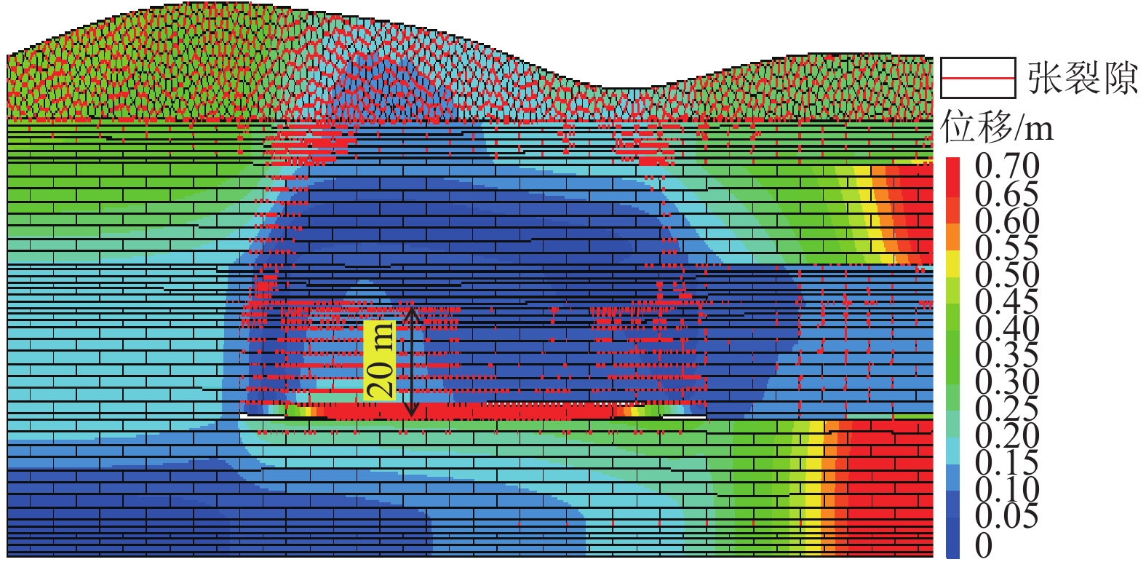The image size is (1146, 570).
Task: Click the yellow 20 m dimension label
Action: (379, 361)
